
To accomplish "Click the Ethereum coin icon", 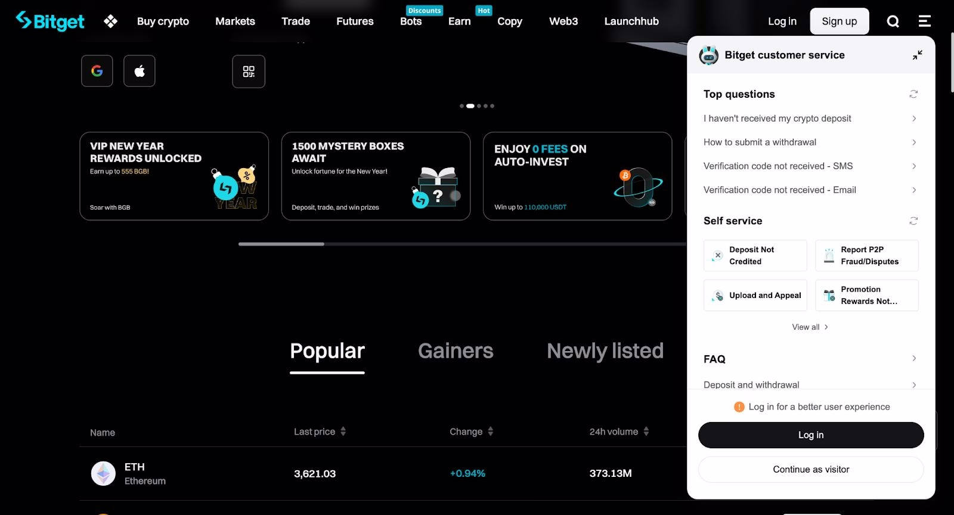I will pyautogui.click(x=103, y=474).
